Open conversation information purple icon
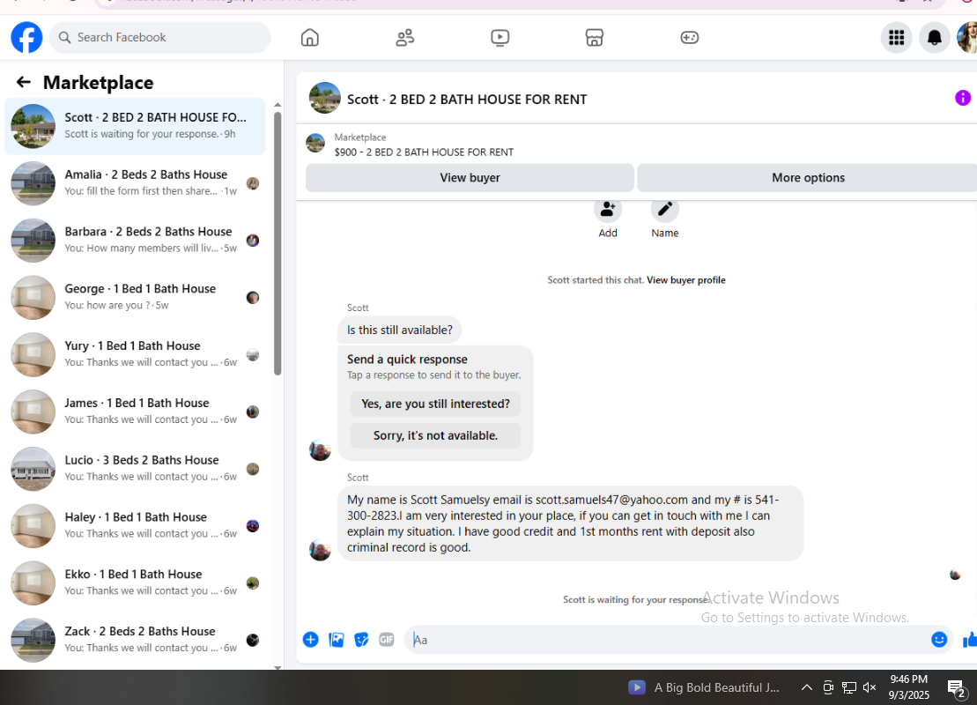 tap(963, 98)
